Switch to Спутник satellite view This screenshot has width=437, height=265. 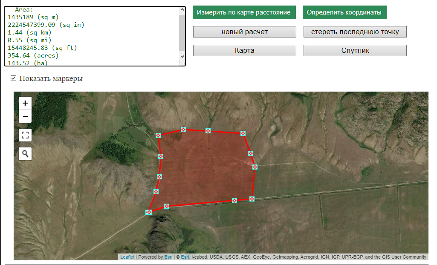355,51
